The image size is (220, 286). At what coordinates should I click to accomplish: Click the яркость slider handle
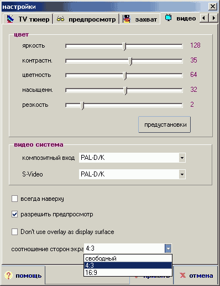(x=124, y=46)
